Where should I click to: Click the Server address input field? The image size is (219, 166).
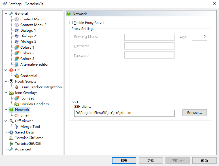149,37
